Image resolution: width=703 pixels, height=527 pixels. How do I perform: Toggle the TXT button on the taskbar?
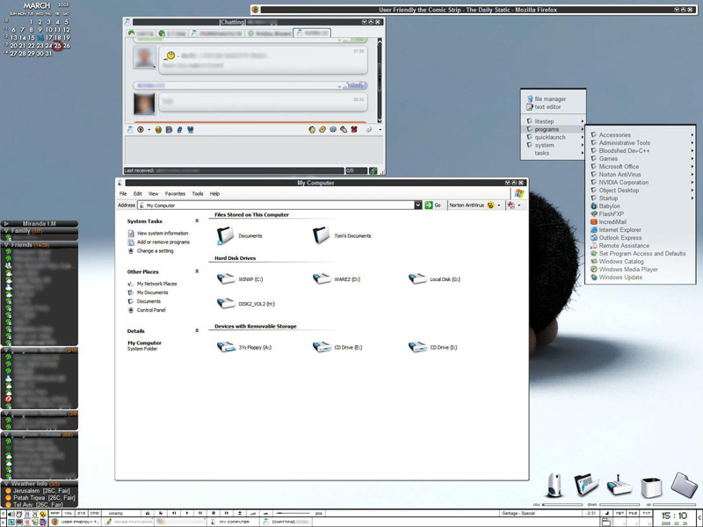tap(646, 513)
